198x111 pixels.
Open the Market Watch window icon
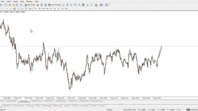click(6, 5)
